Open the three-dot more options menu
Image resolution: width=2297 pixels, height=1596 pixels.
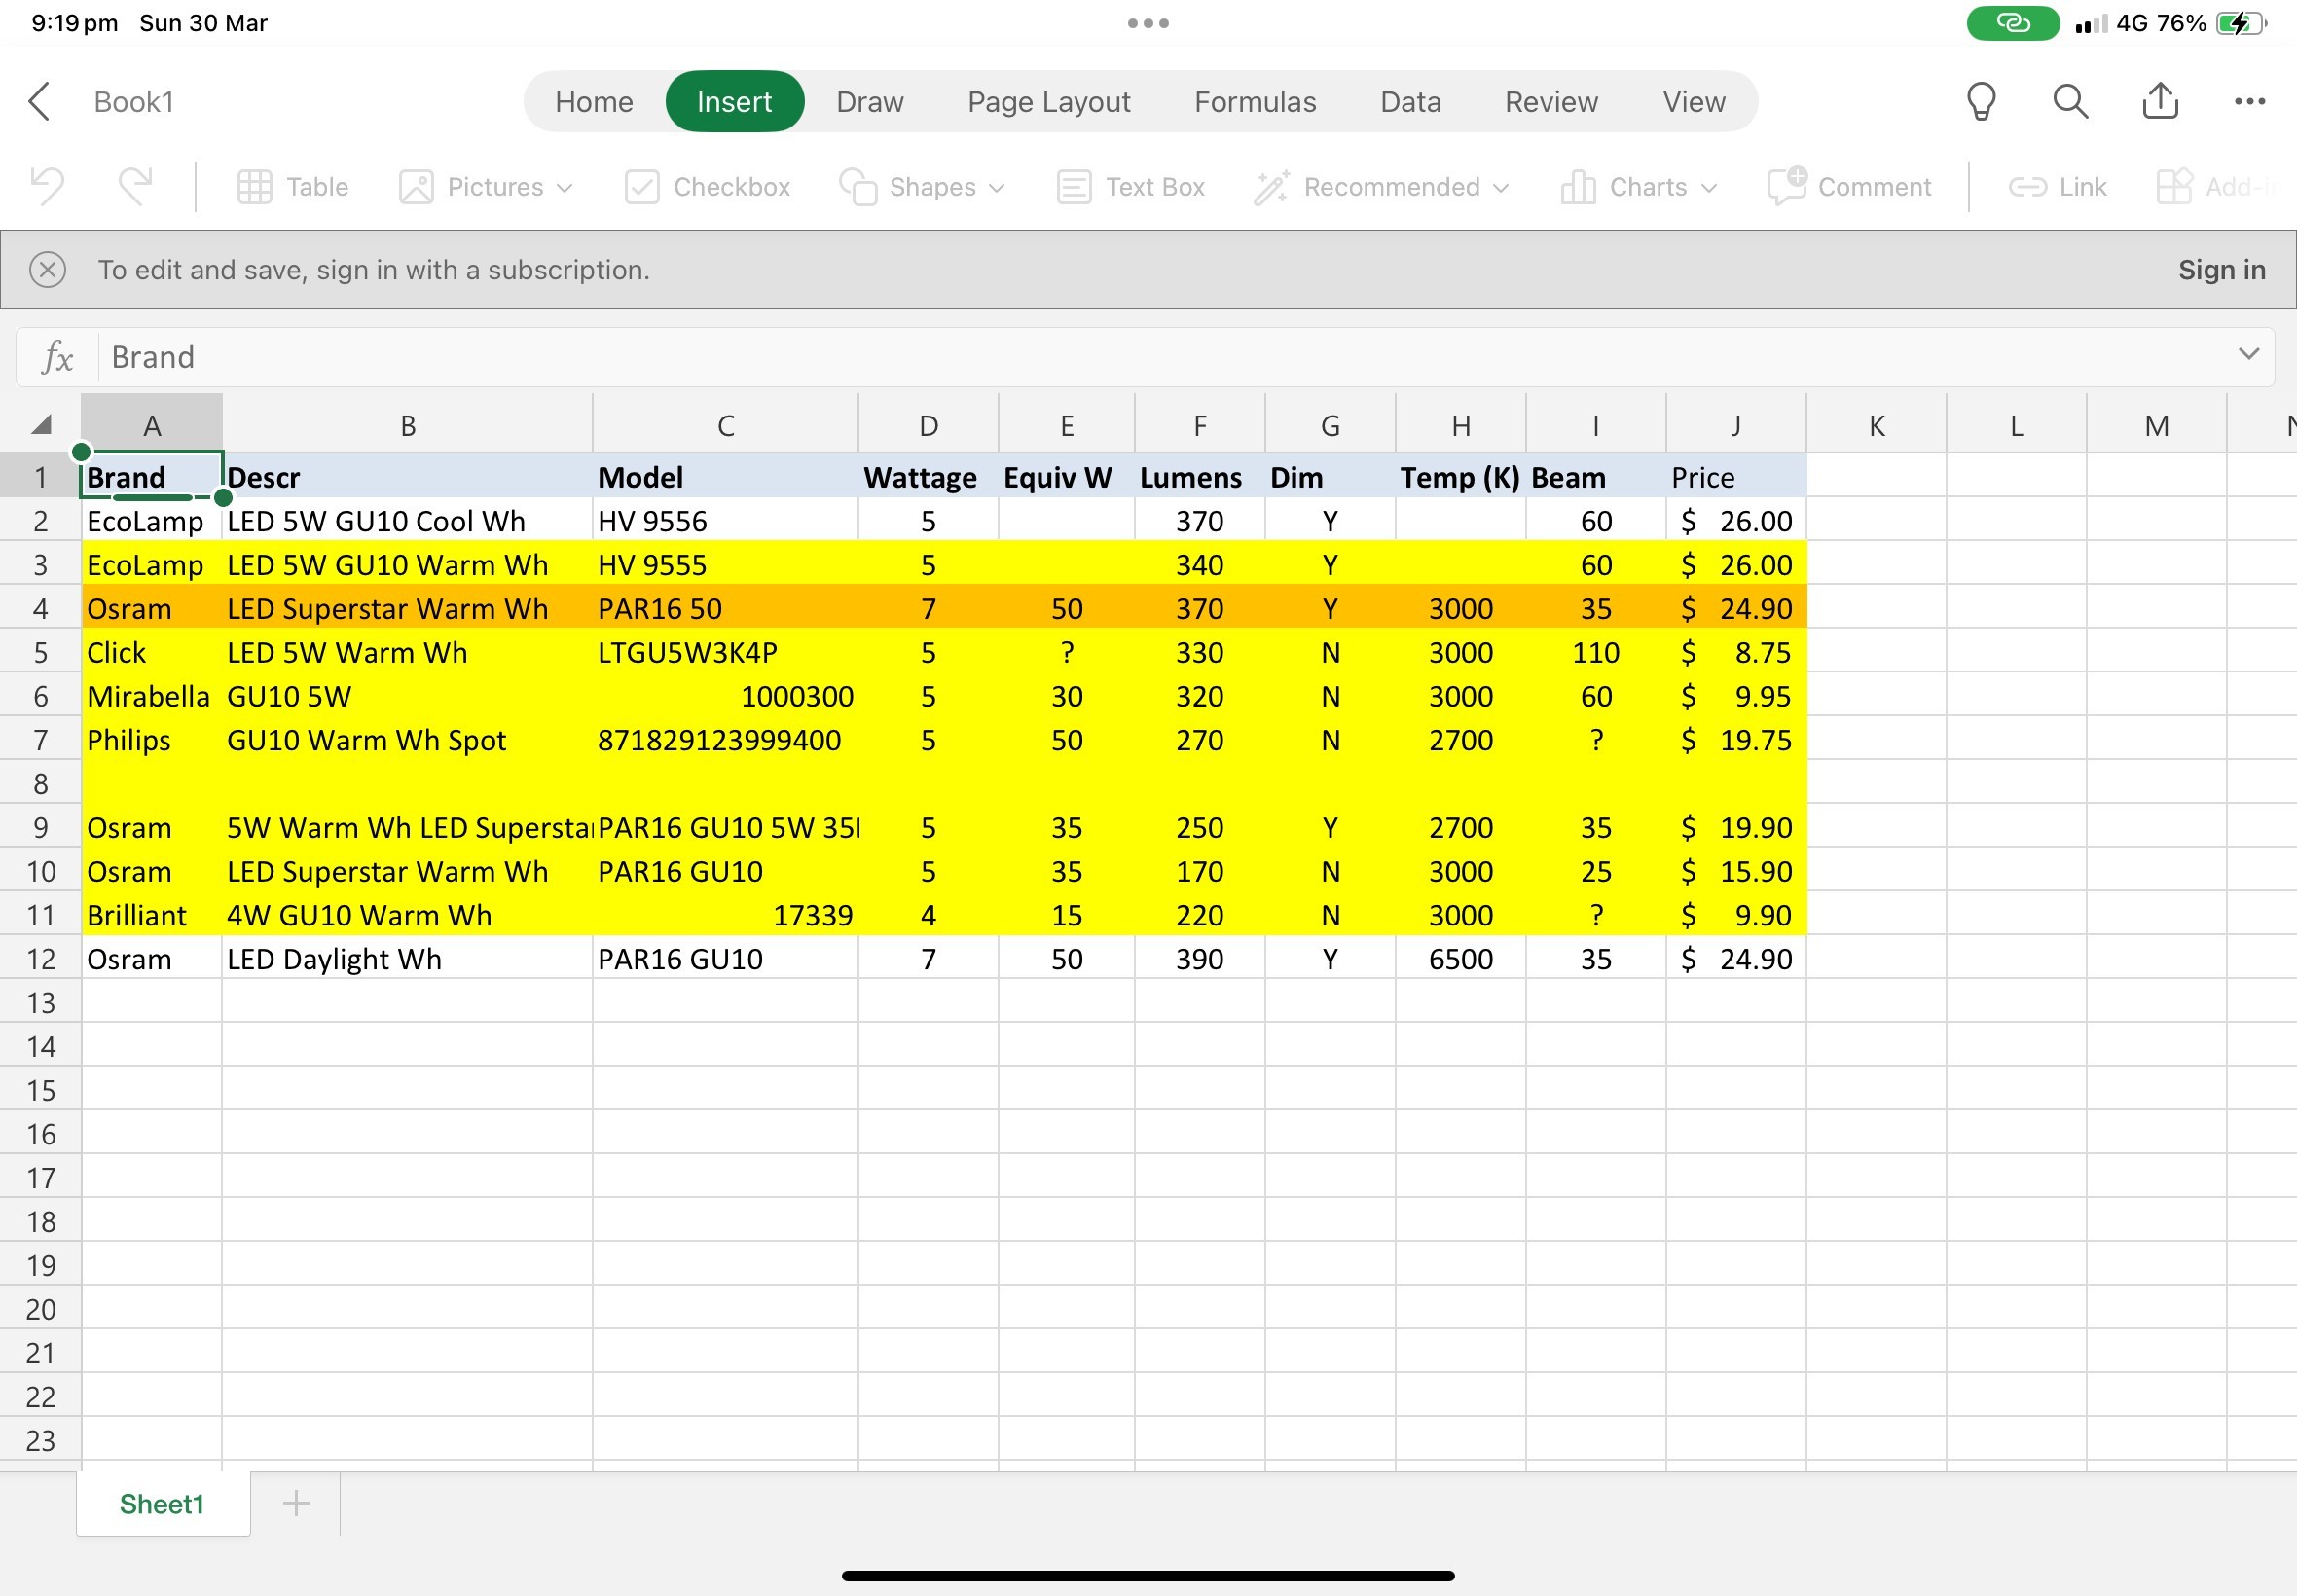tap(2249, 101)
